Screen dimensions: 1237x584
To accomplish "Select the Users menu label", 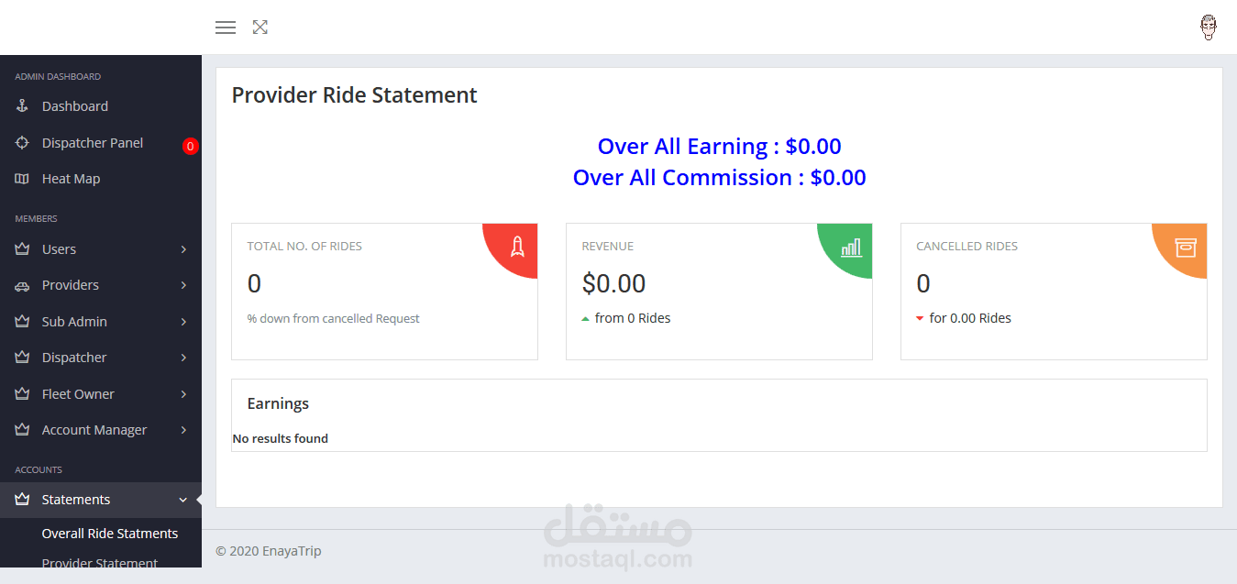I will [x=59, y=249].
